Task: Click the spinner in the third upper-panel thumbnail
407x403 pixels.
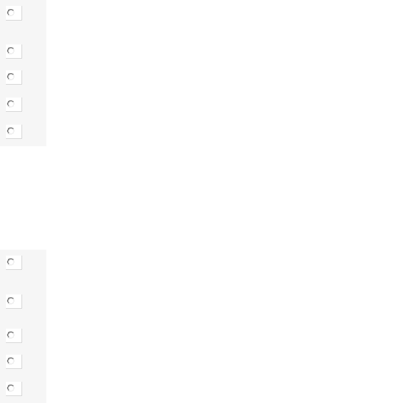Action: [x=11, y=77]
